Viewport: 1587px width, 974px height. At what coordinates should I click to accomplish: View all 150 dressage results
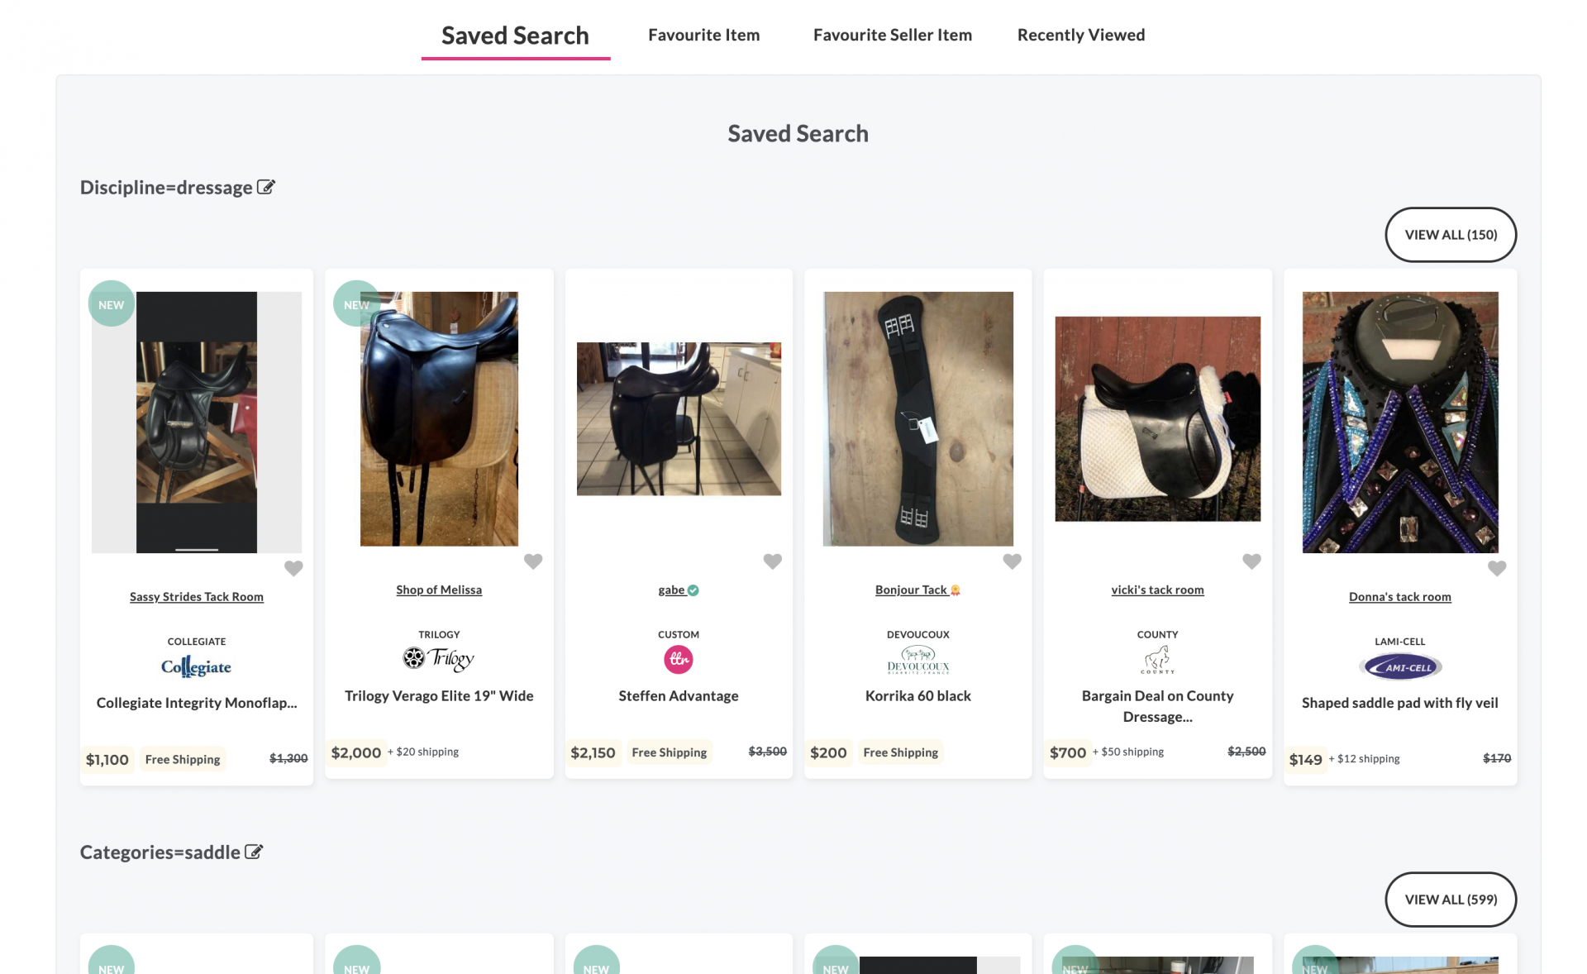point(1451,235)
